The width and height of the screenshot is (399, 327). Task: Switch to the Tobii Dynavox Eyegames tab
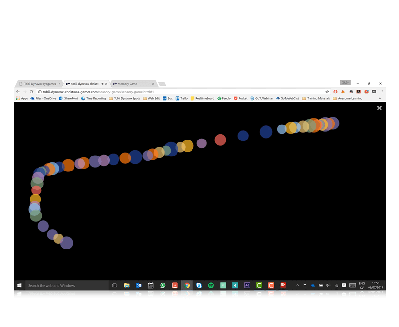pyautogui.click(x=40, y=84)
